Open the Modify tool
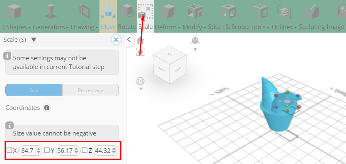 click(194, 12)
